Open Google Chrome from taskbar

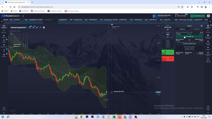coord(81,117)
